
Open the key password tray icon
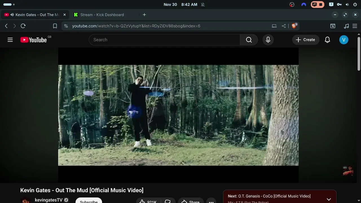pos(339,5)
